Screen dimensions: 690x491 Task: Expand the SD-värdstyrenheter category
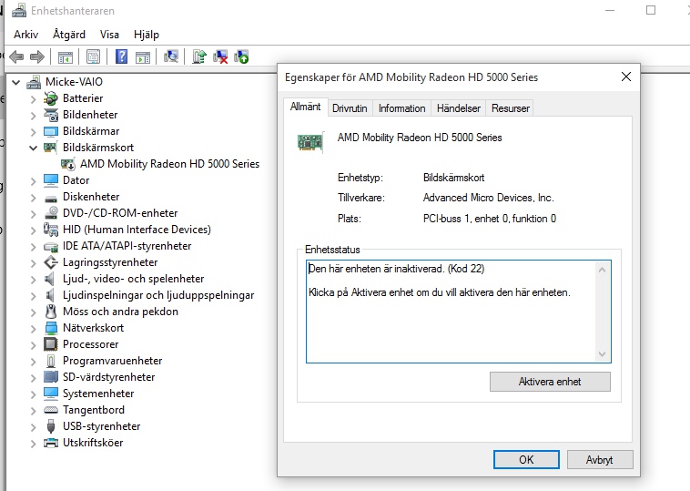click(33, 377)
